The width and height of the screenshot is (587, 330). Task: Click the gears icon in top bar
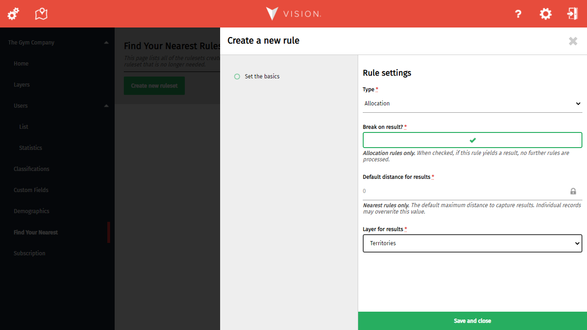point(13,14)
